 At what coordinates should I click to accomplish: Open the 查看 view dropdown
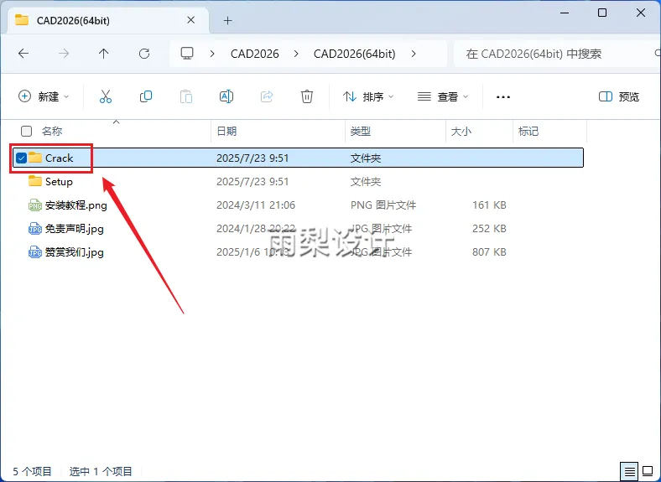click(443, 96)
